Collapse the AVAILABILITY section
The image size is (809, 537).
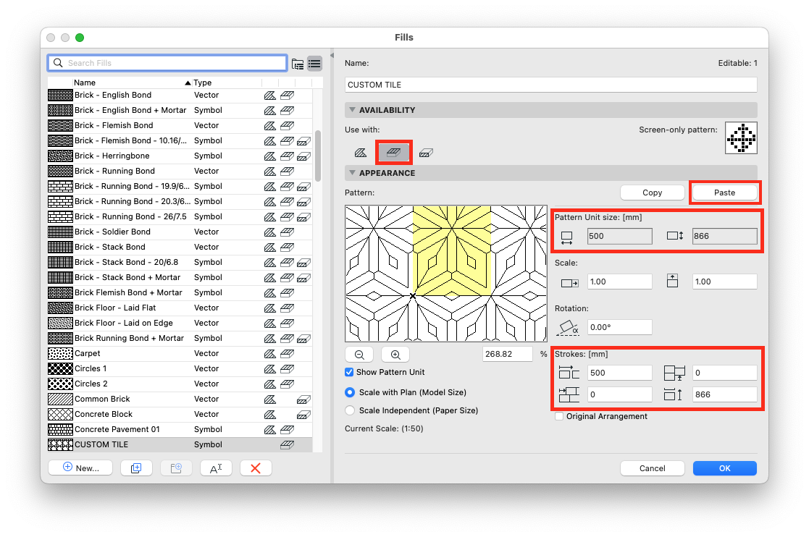click(353, 110)
